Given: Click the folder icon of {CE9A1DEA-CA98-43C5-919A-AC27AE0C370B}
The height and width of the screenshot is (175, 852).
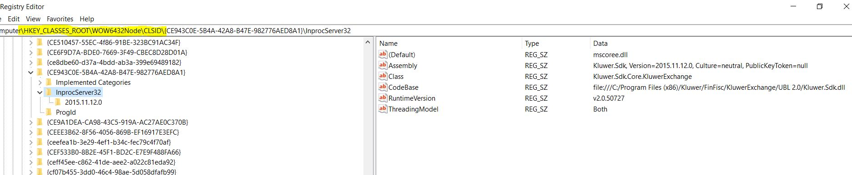Looking at the screenshot, I should click(x=40, y=122).
